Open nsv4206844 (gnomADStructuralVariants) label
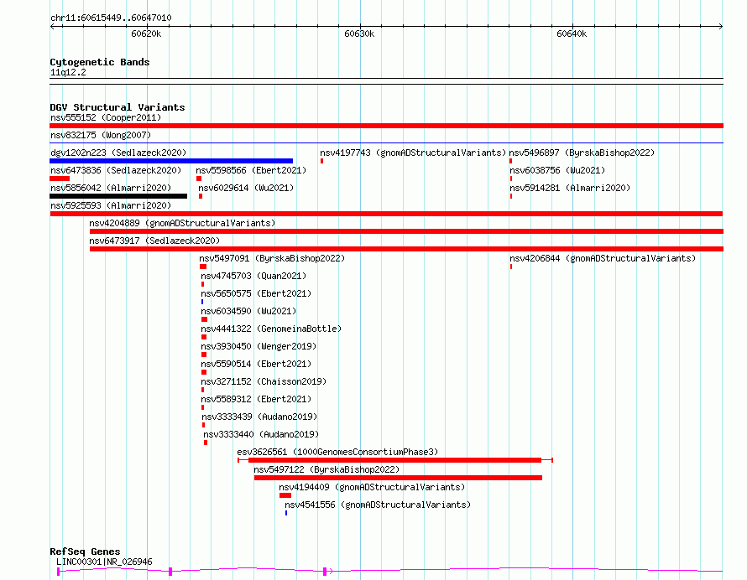Image resolution: width=747 pixels, height=580 pixels. tap(603, 258)
